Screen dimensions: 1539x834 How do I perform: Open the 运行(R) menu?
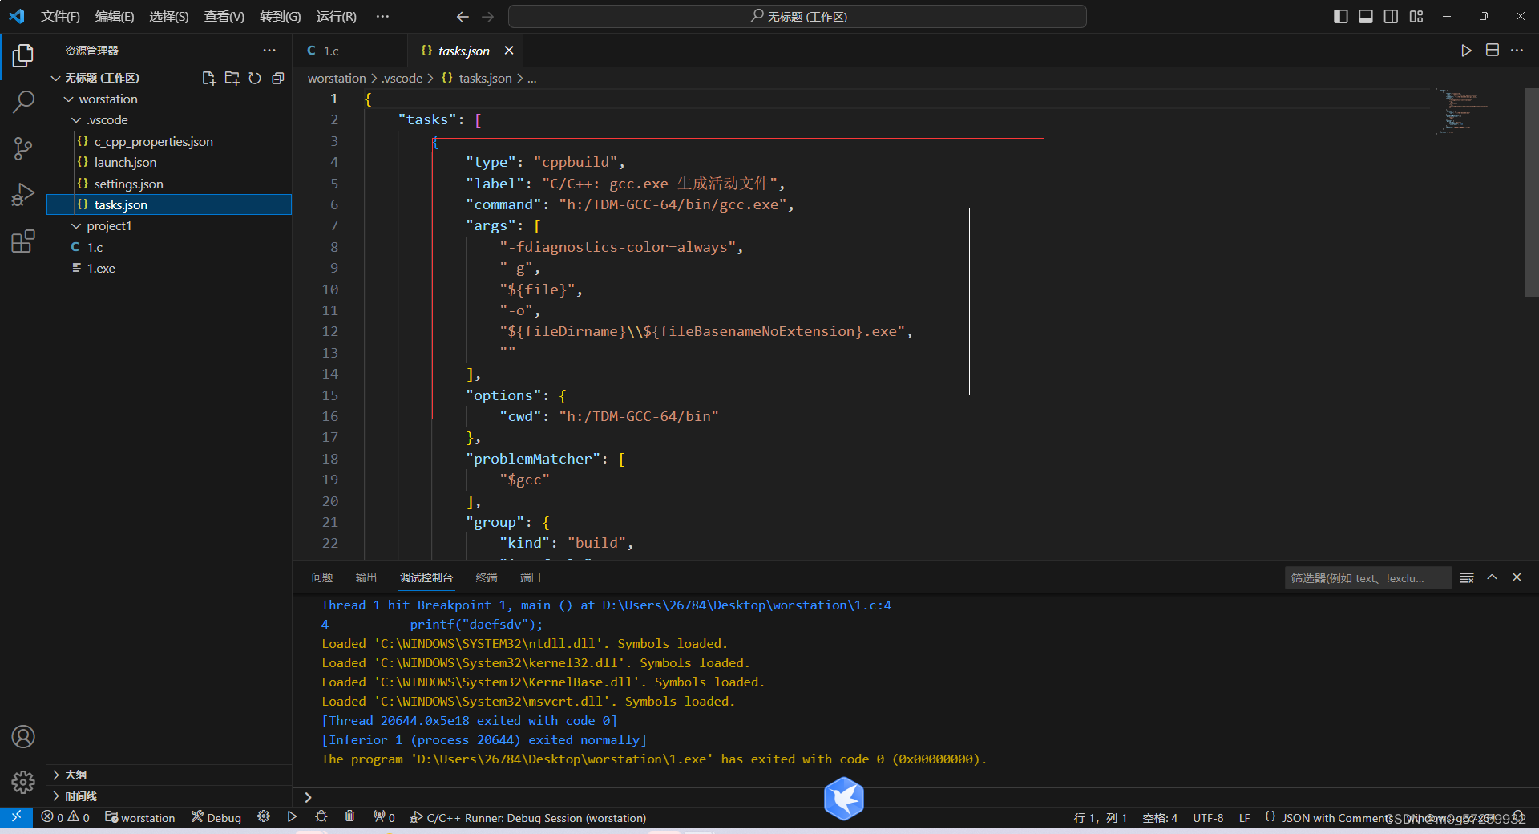pyautogui.click(x=336, y=16)
